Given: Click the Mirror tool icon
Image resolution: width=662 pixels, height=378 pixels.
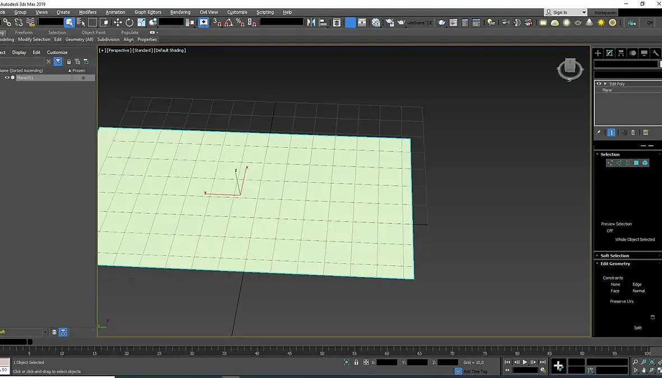Looking at the screenshot, I should [x=311, y=22].
